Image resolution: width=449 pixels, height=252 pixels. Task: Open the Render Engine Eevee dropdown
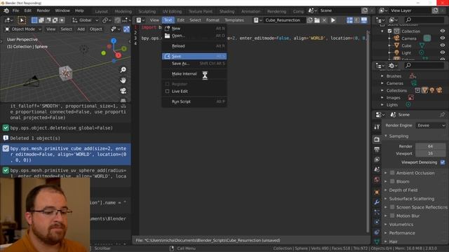click(x=431, y=125)
